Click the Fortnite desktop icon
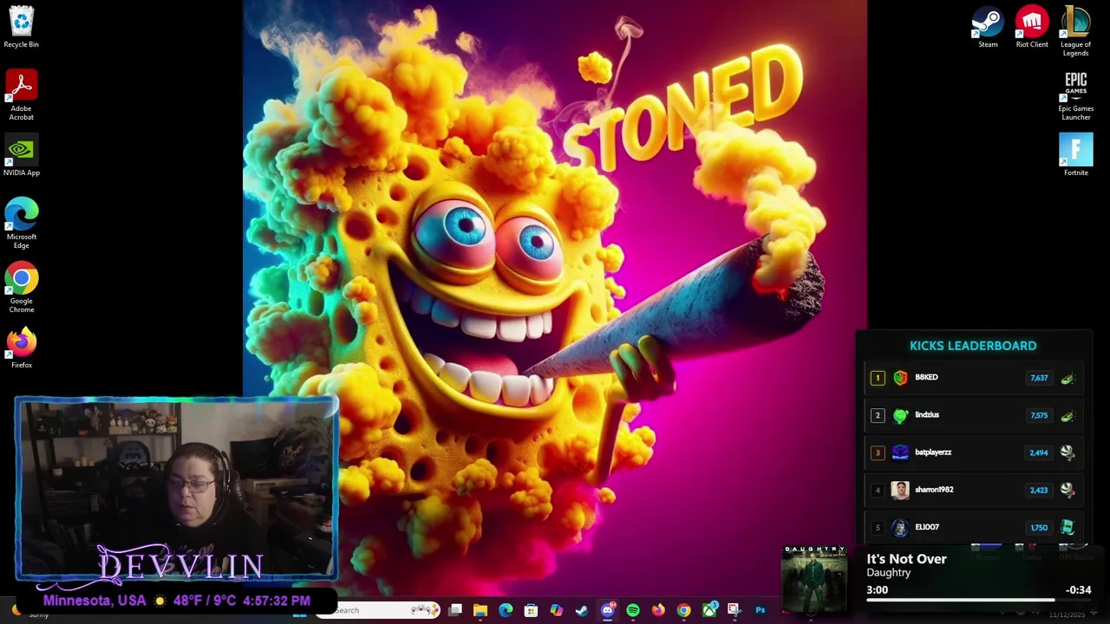The width and height of the screenshot is (1110, 624). (1075, 154)
